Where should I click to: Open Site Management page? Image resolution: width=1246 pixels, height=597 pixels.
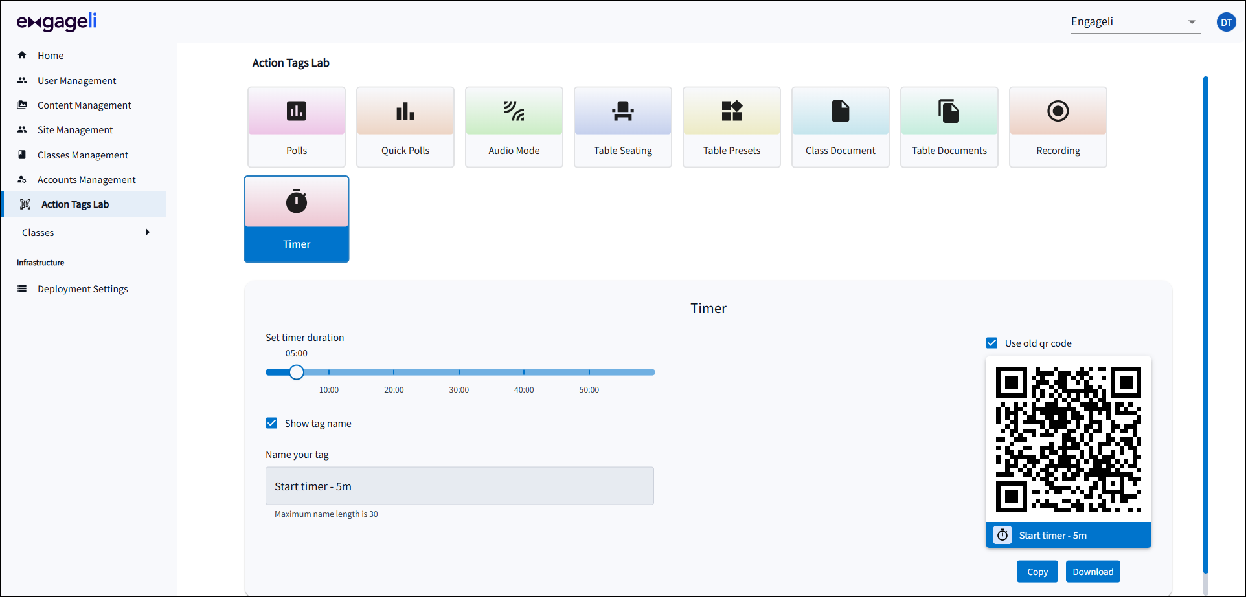click(x=75, y=129)
